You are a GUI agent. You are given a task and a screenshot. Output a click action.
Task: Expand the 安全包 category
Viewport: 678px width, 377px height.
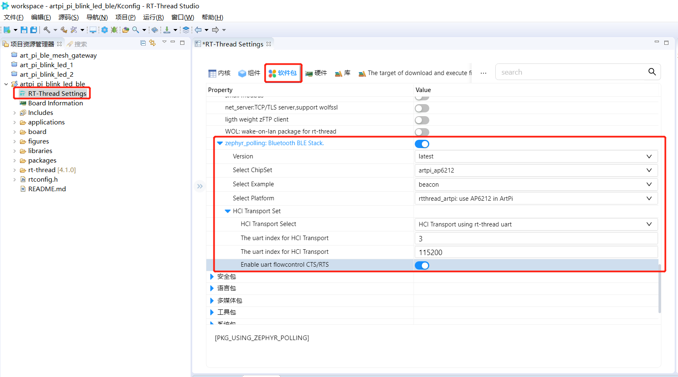pyautogui.click(x=212, y=277)
